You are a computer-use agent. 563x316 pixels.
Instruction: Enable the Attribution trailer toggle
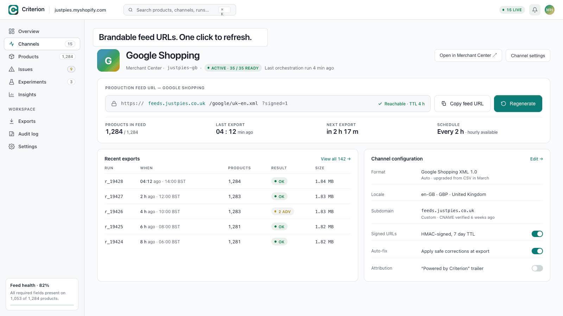click(537, 268)
